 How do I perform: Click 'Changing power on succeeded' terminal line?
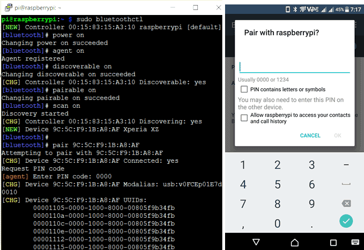(55, 43)
